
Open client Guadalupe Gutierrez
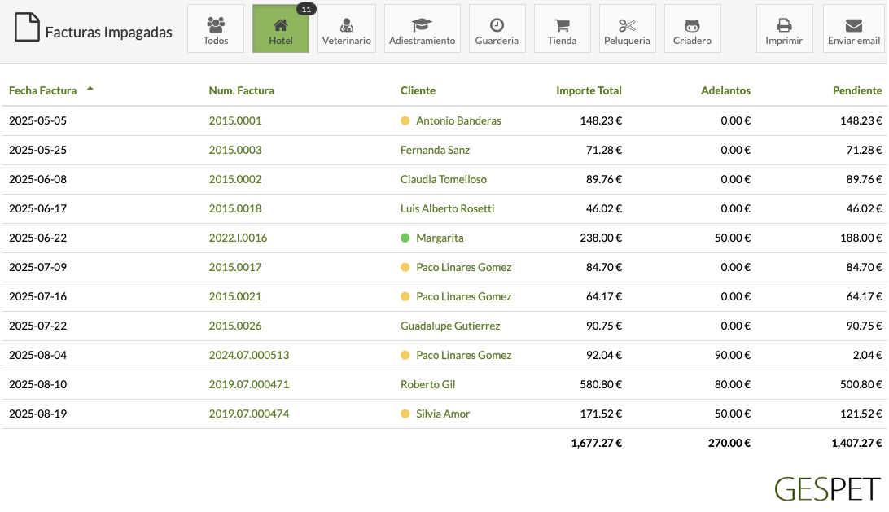pos(450,326)
